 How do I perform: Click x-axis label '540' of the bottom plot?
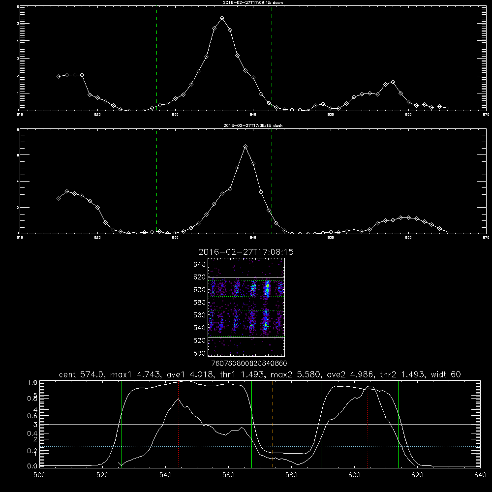tap(165, 475)
